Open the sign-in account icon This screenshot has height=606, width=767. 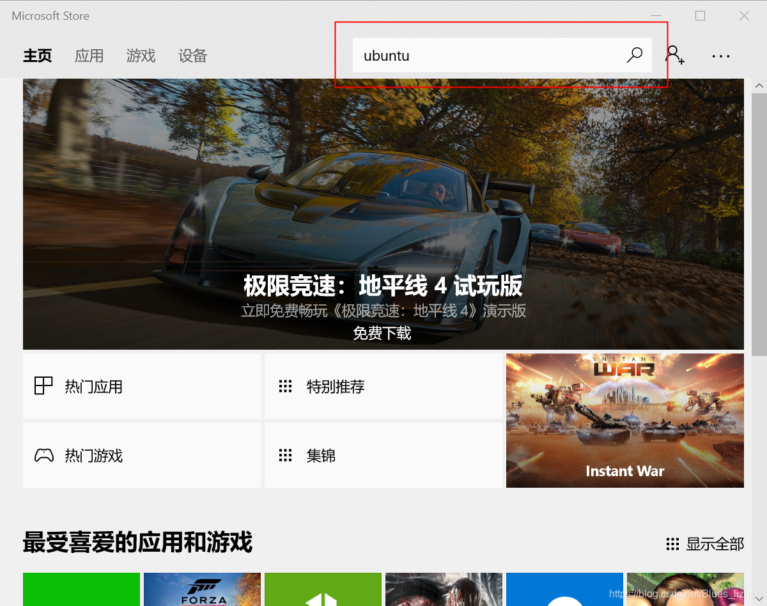[675, 55]
